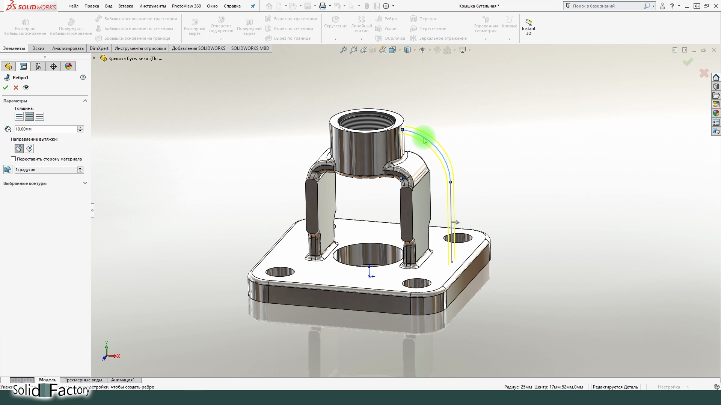Open the Вставка menu
The width and height of the screenshot is (721, 405).
[x=125, y=6]
